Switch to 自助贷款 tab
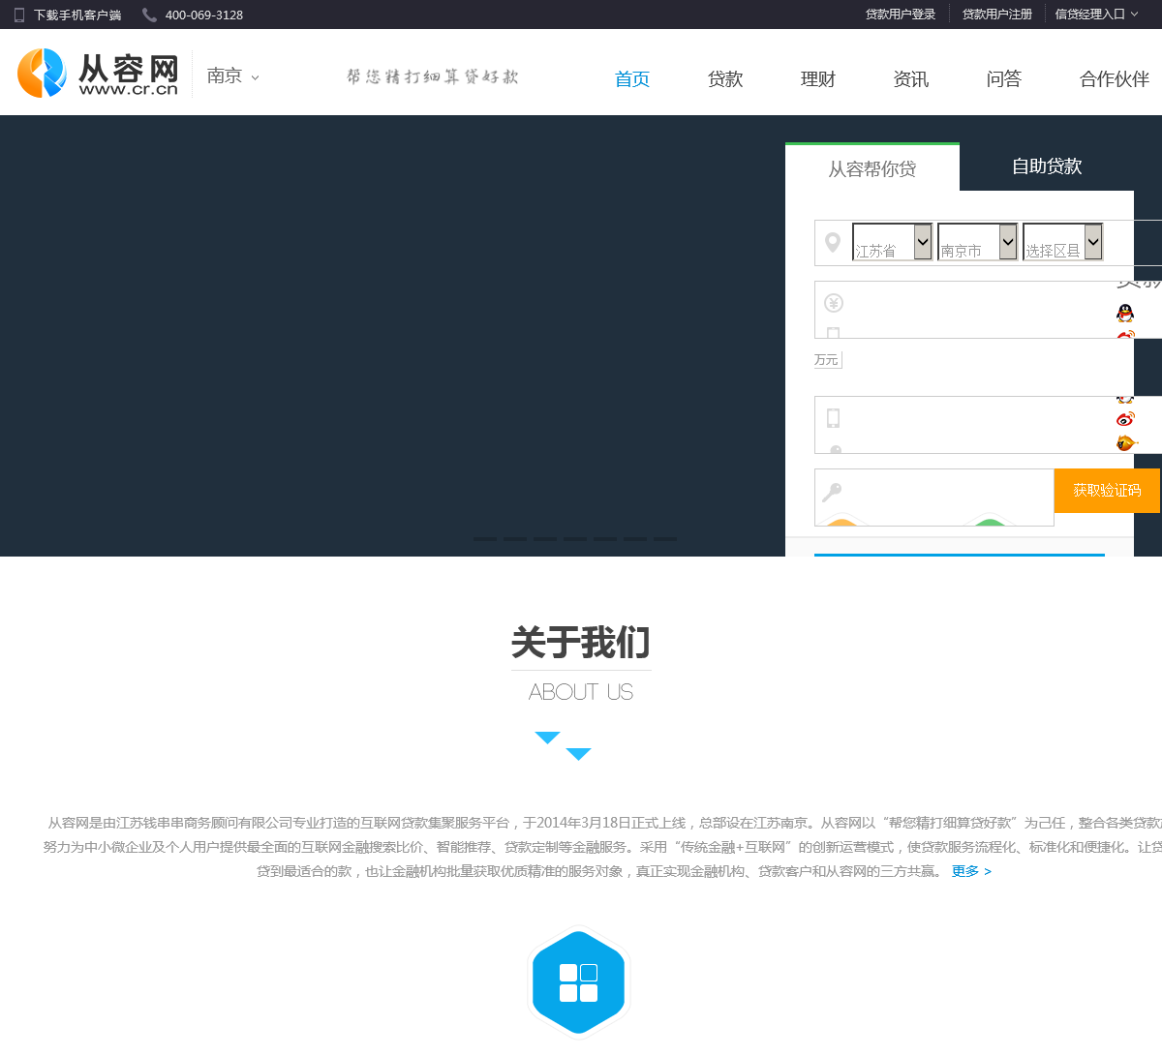This screenshot has height=1056, width=1162. pos(1047,166)
